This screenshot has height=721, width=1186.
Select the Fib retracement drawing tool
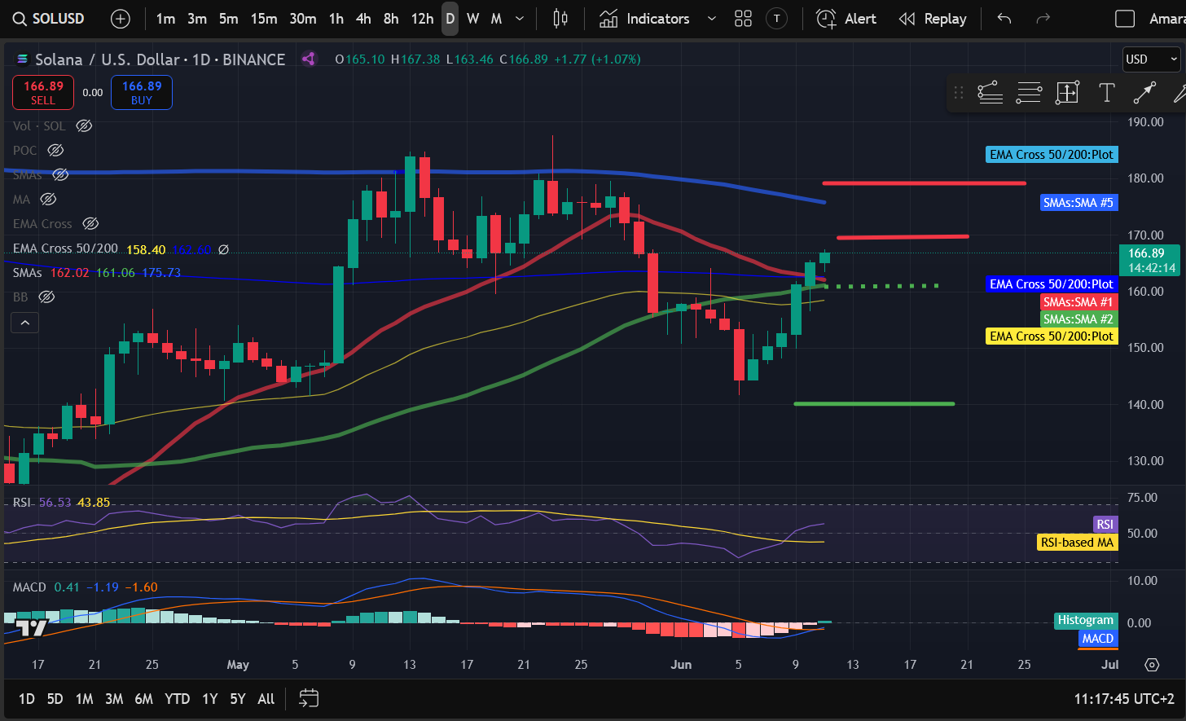click(990, 93)
